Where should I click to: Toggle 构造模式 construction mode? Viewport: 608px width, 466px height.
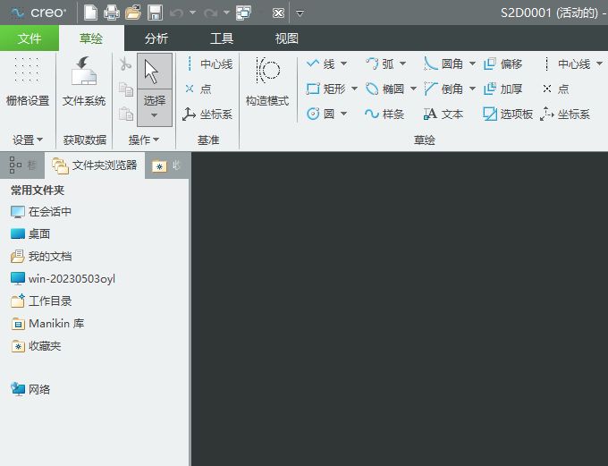[x=267, y=81]
